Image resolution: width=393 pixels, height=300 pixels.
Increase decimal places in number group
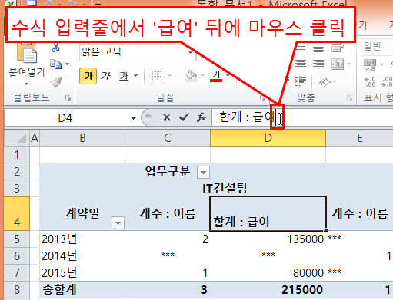(x=370, y=82)
